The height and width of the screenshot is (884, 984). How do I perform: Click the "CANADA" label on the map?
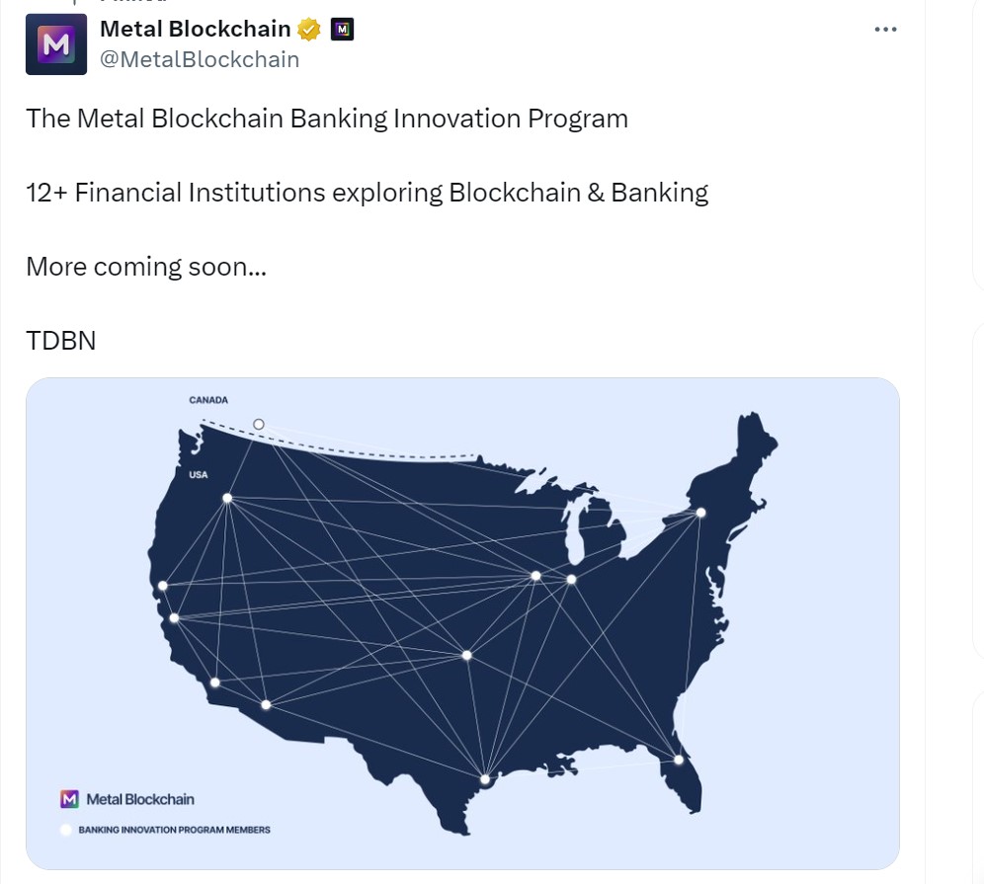(208, 400)
